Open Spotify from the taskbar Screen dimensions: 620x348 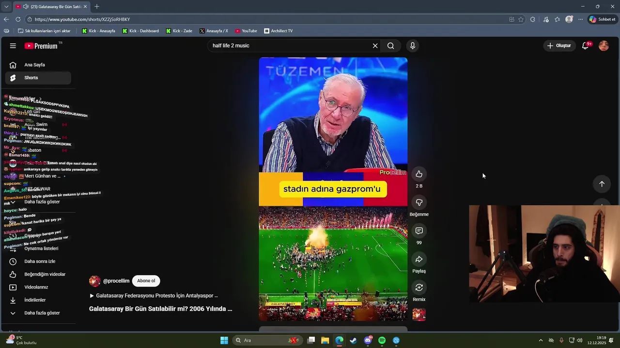pyautogui.click(x=382, y=340)
